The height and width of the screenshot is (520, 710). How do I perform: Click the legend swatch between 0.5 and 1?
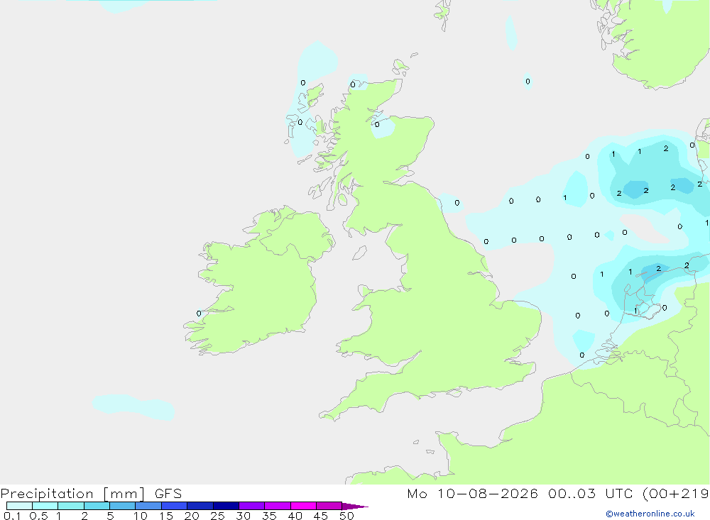coord(45,506)
